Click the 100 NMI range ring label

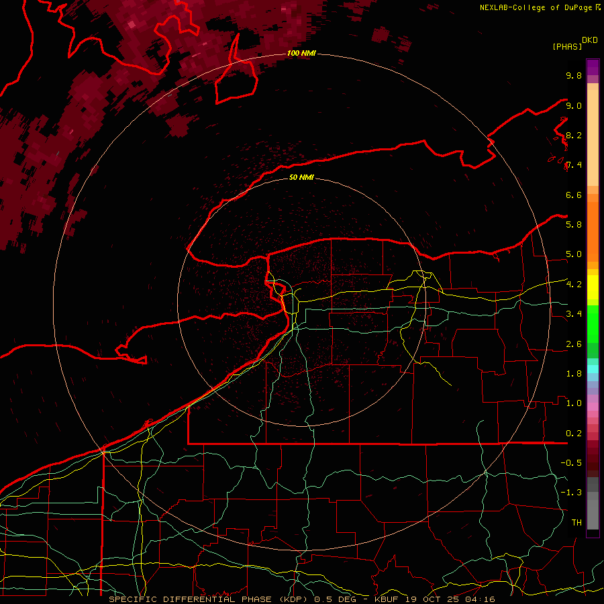coord(301,53)
